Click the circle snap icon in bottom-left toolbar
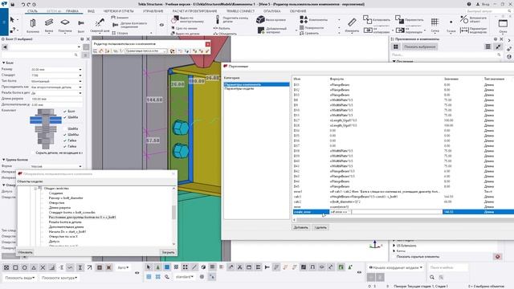The height and width of the screenshot is (289, 514). pos(25,267)
